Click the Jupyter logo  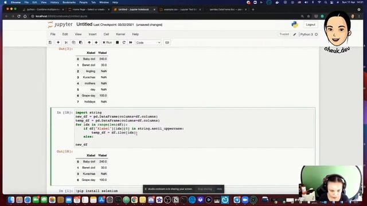pos(60,25)
